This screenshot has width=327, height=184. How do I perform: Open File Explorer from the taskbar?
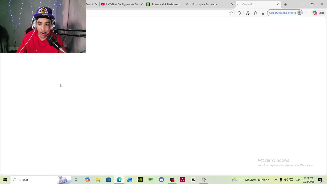98,180
